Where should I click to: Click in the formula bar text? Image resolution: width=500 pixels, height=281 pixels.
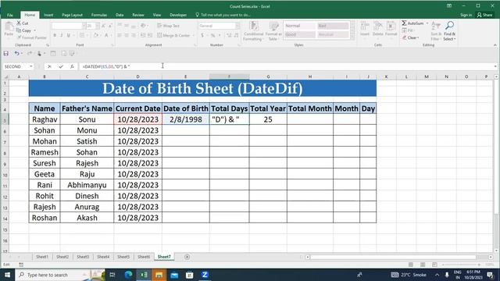coord(106,66)
